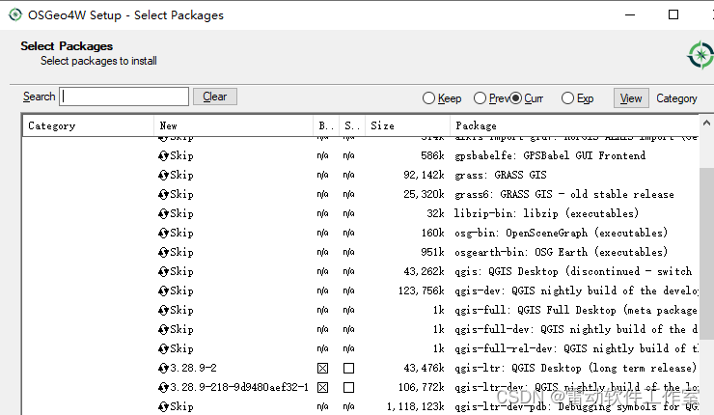Click "grass: GRASS GIS" package text
The image size is (714, 415).
click(x=501, y=175)
